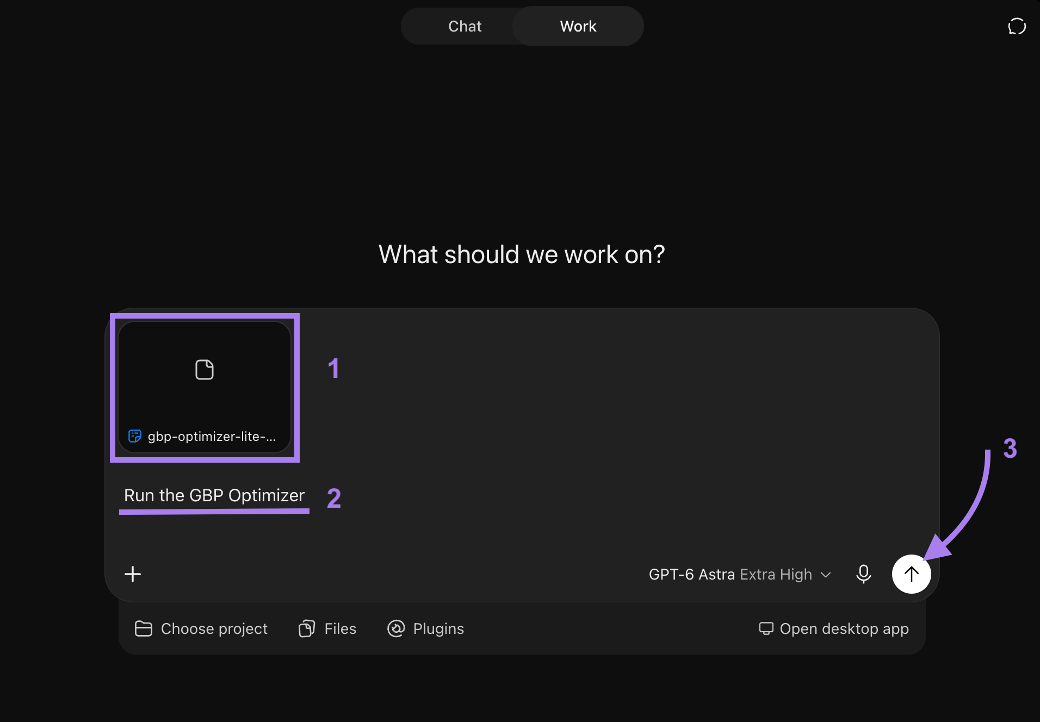Click the document icon in the attachment preview

205,370
